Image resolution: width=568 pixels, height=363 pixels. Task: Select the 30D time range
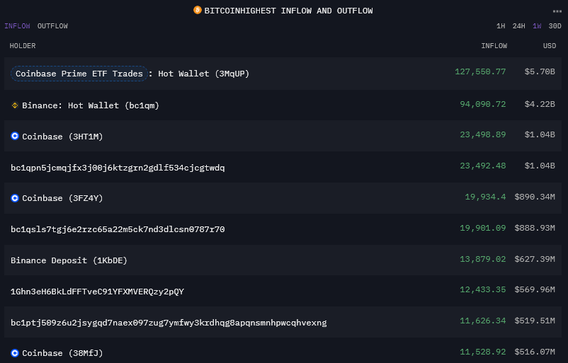tap(555, 26)
